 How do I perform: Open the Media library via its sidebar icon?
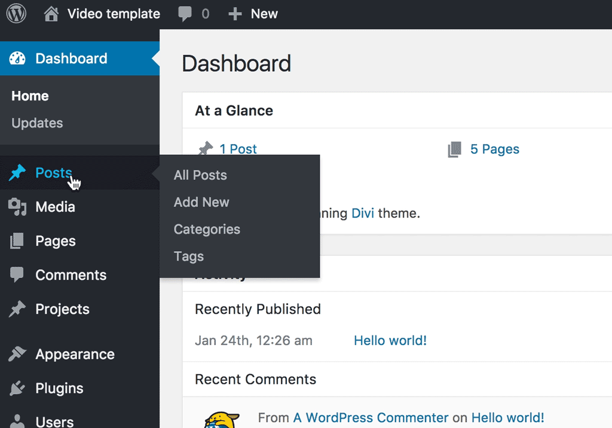point(17,207)
